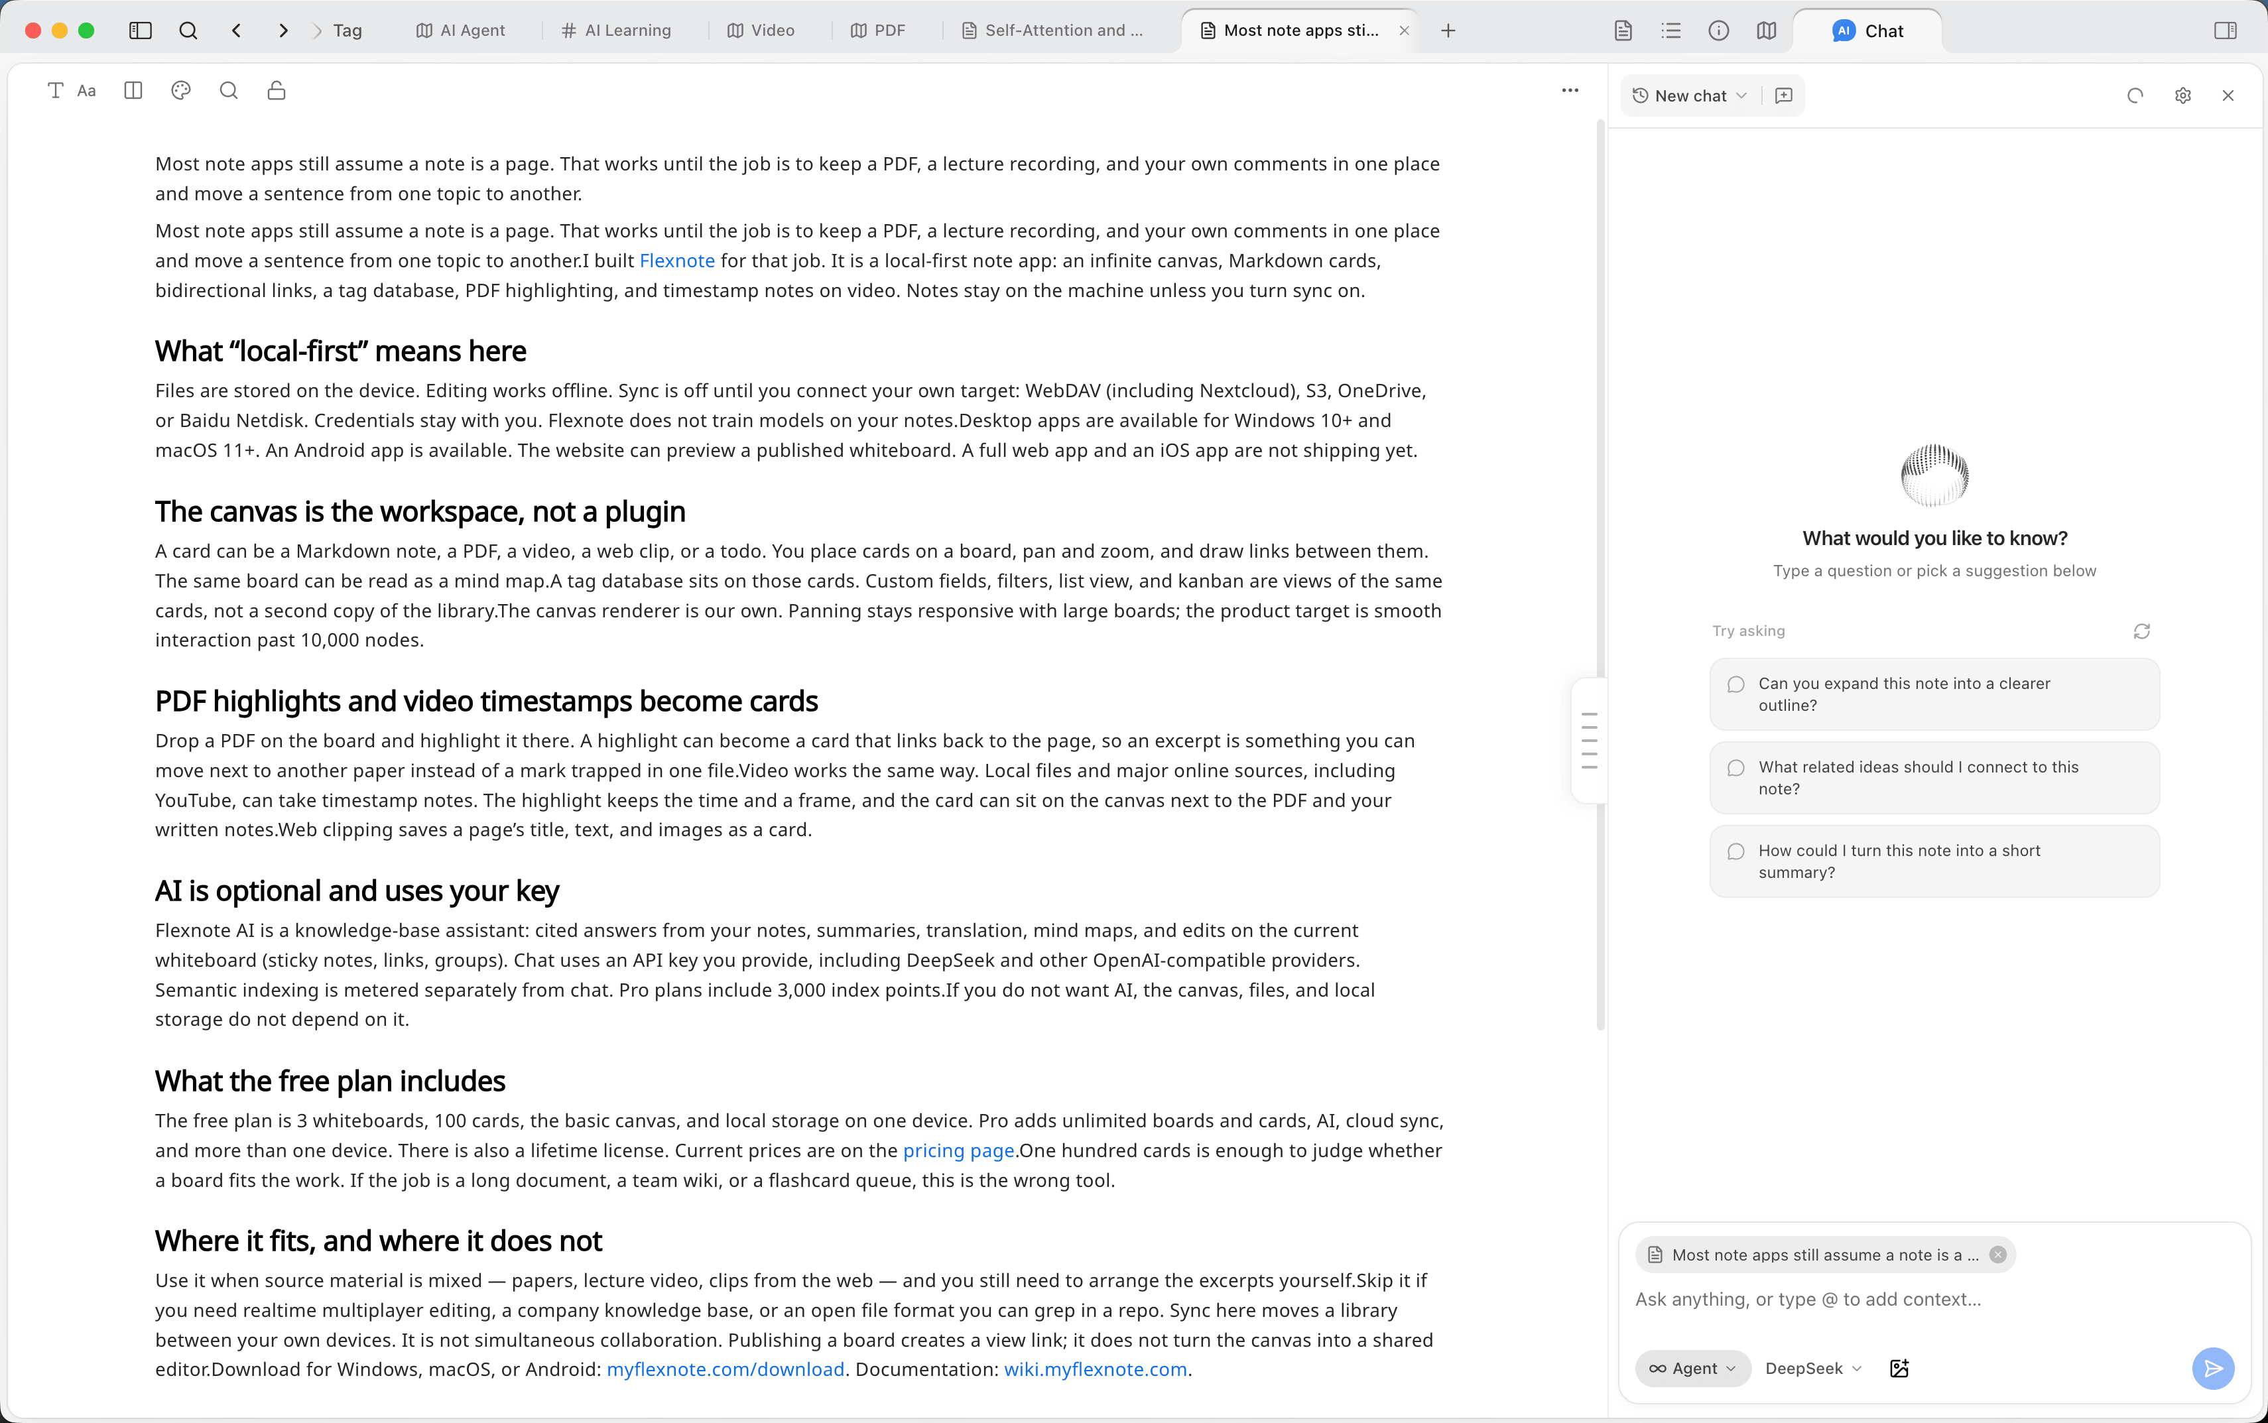Click heading 'What the free plan includes'
Image resolution: width=2268 pixels, height=1423 pixels.
tap(330, 1080)
